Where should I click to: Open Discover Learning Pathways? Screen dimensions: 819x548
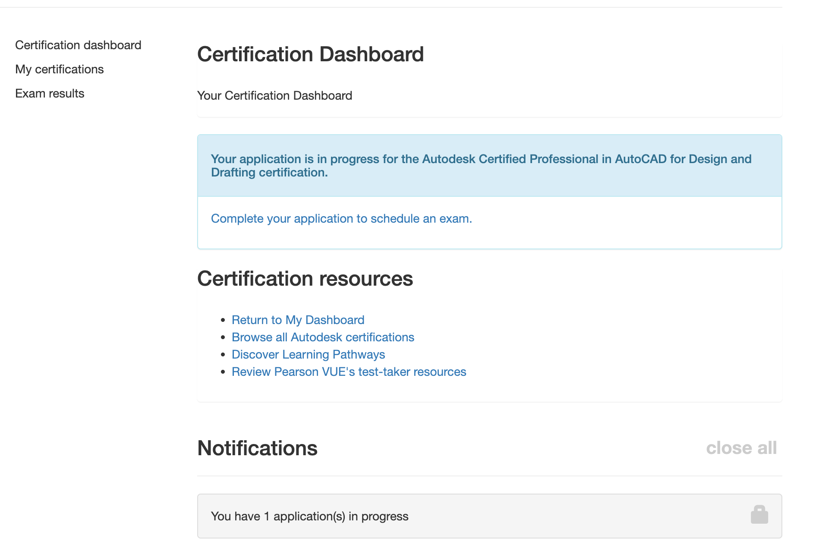tap(308, 354)
